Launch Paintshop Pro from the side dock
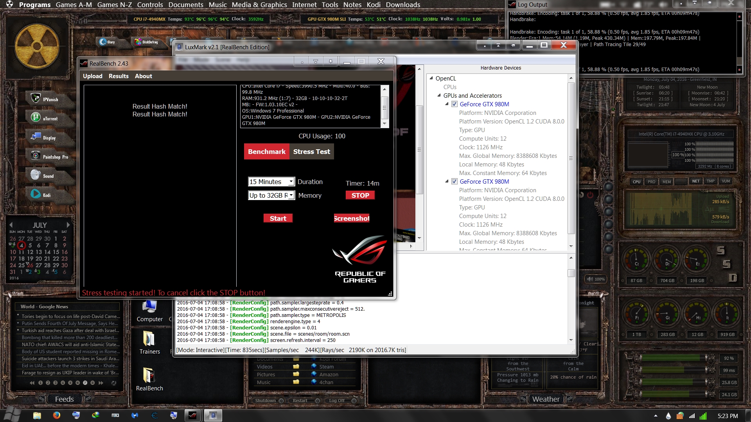This screenshot has width=751, height=422. coord(36,156)
